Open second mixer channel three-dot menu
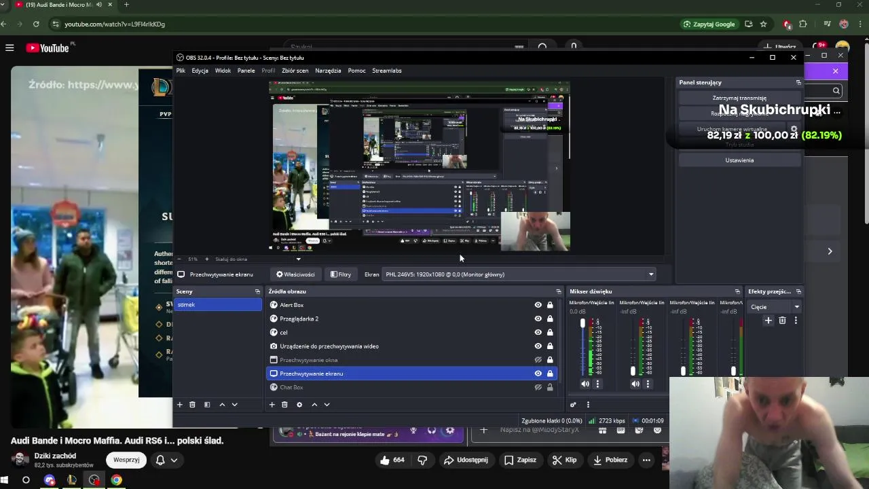The height and width of the screenshot is (489, 869). pos(648,384)
